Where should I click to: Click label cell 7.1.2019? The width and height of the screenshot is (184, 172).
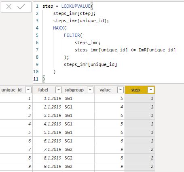pyautogui.click(x=48, y=149)
